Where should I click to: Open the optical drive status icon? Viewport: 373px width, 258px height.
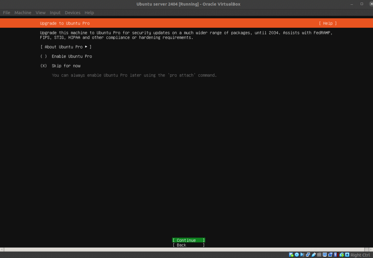(x=297, y=255)
